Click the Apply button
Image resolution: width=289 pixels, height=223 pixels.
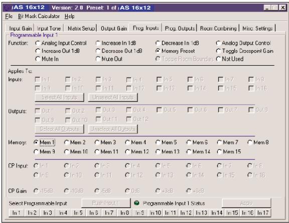246,203
